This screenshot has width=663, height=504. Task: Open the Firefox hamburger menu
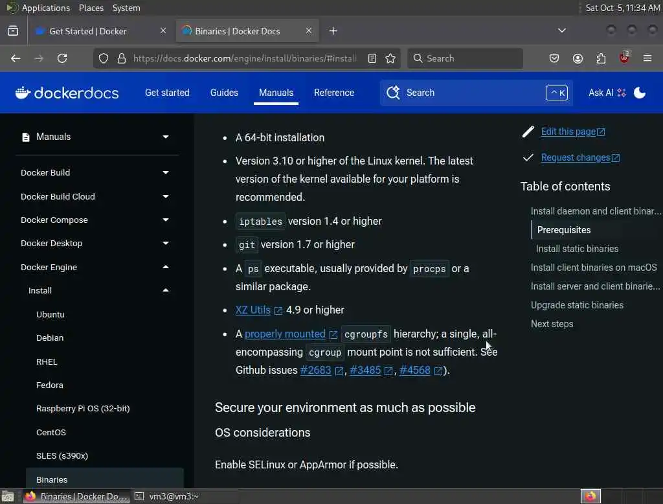click(x=647, y=58)
